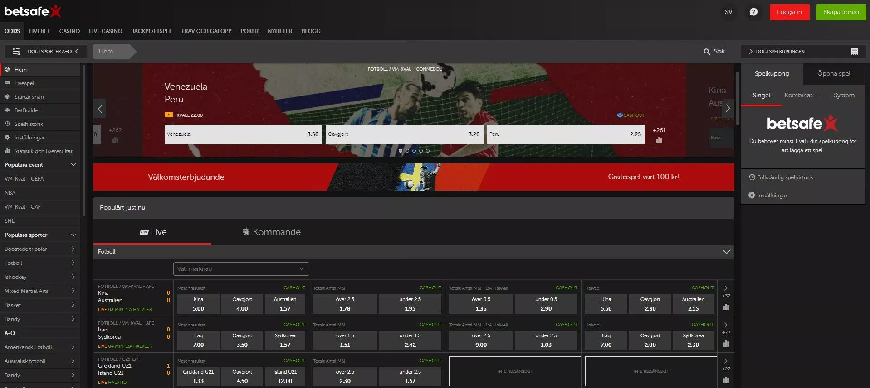Image resolution: width=870 pixels, height=388 pixels.
Task: Expand Ishockey in sidebar
Action: [x=41, y=277]
